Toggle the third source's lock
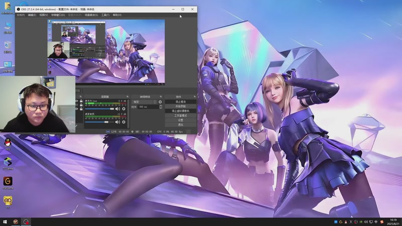Viewport: 402px width, 226px height. 81,109
